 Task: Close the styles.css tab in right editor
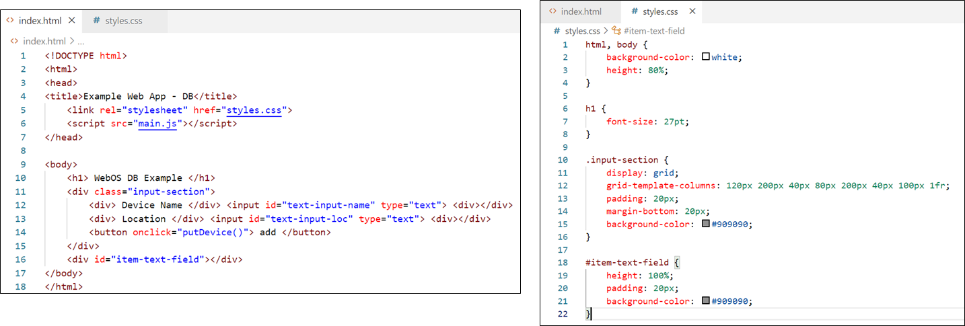click(692, 11)
